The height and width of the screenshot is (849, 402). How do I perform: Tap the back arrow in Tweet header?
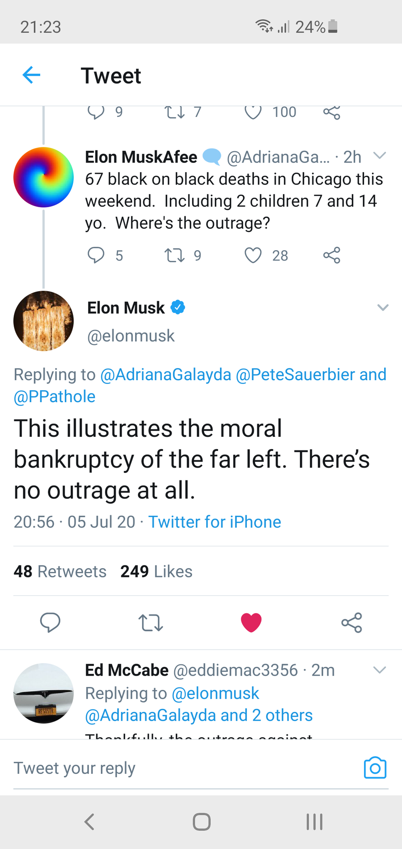(x=31, y=75)
